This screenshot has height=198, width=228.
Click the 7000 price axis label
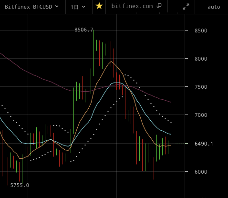(201, 115)
